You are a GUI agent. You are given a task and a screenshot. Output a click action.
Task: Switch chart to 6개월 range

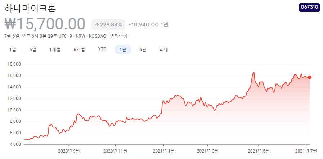tap(79, 49)
